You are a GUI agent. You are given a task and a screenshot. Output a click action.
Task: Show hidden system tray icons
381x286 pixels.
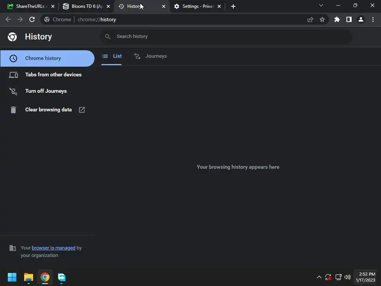[x=319, y=277]
